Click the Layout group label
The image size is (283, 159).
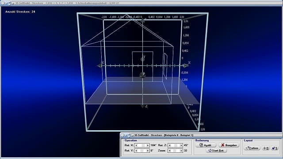point(249,140)
